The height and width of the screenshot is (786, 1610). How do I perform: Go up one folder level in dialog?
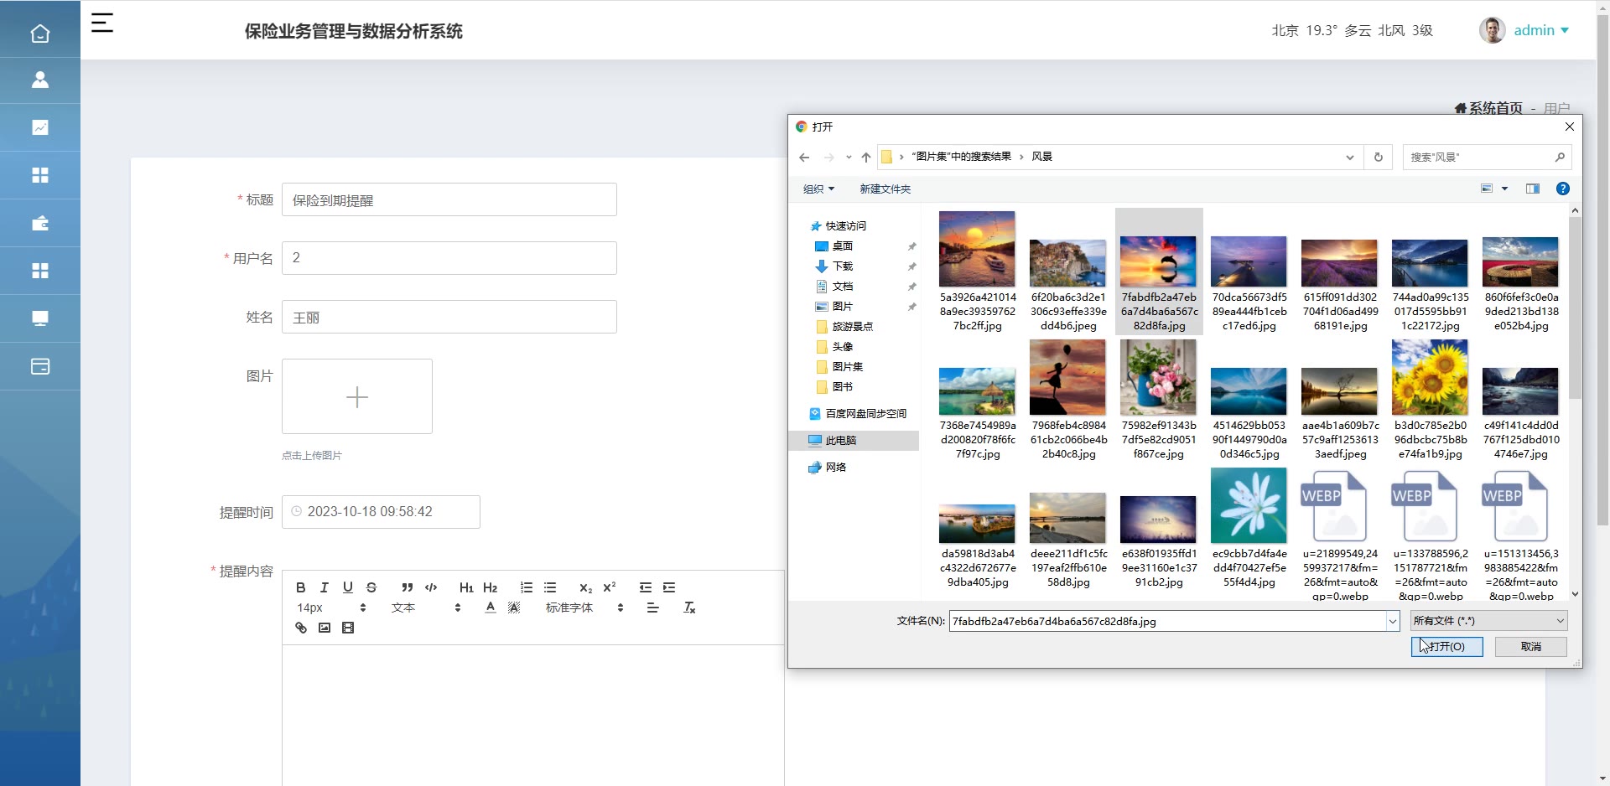point(866,157)
